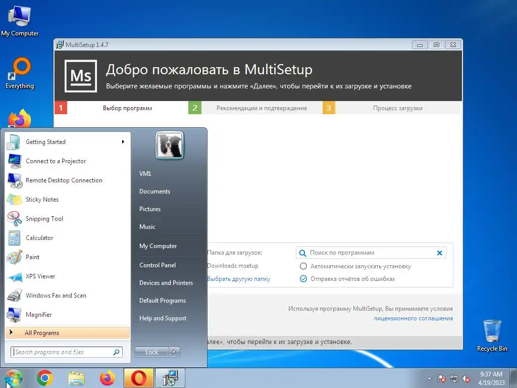Open the shutdown options arrow beside Lock
The width and height of the screenshot is (517, 388).
(174, 352)
